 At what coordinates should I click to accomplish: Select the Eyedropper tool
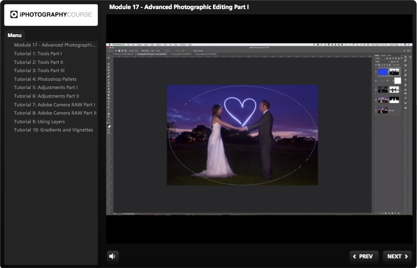[x=109, y=73]
